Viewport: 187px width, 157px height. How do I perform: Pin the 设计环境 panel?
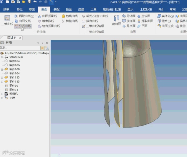pos(42,43)
